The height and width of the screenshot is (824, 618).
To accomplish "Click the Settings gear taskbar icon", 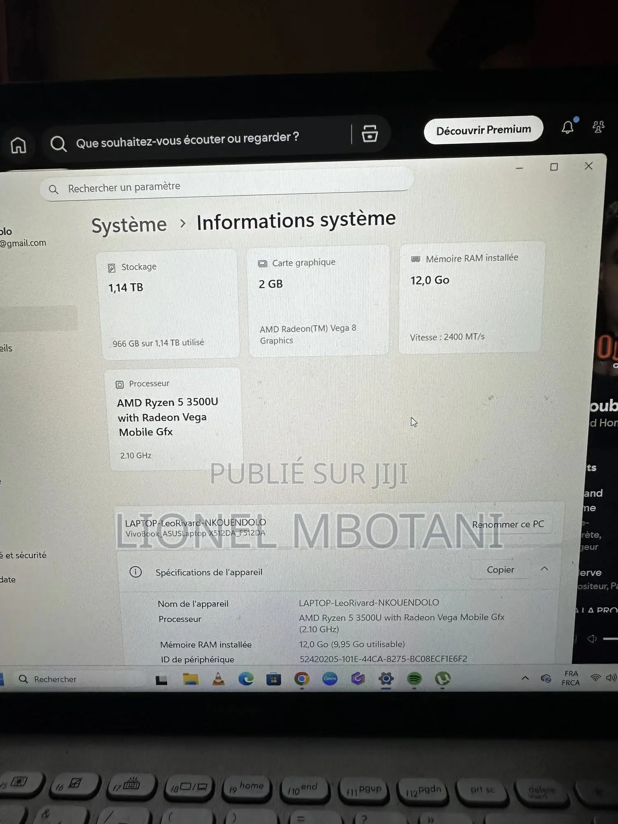I will [386, 678].
